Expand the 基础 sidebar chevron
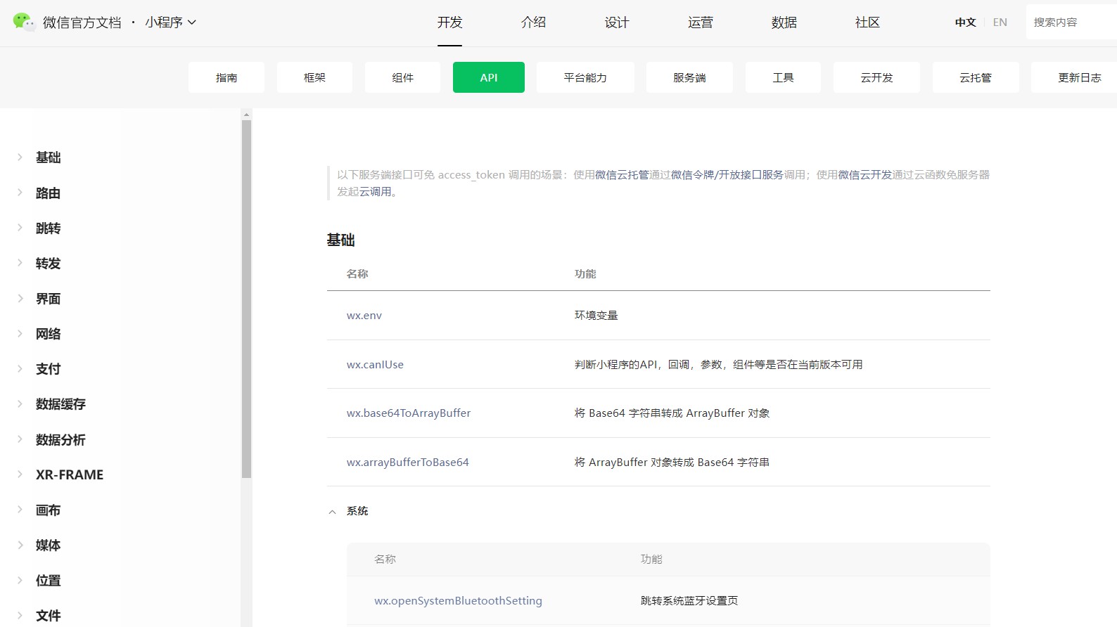Viewport: 1117px width, 627px height. [x=20, y=157]
